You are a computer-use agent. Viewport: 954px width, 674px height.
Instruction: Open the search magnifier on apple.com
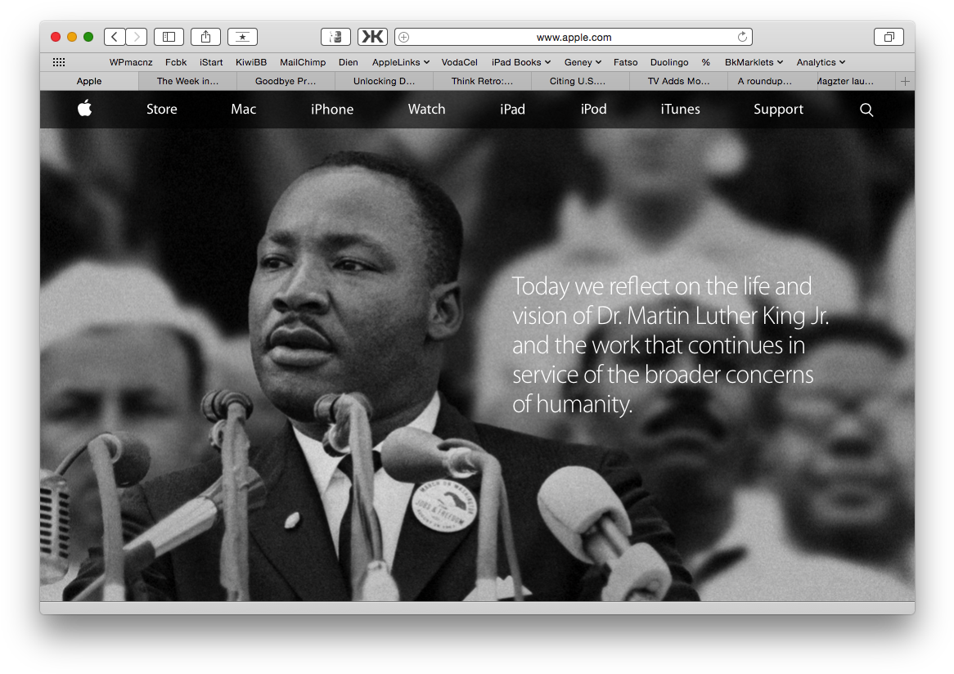[x=866, y=110]
